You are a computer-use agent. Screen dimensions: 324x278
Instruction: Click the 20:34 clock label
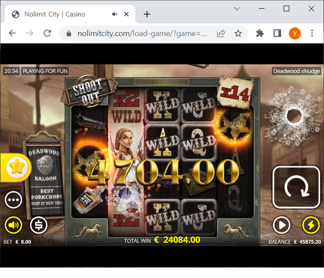(x=11, y=71)
